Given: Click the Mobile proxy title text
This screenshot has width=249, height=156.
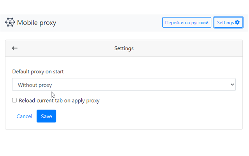Looking at the screenshot, I should (37, 23).
